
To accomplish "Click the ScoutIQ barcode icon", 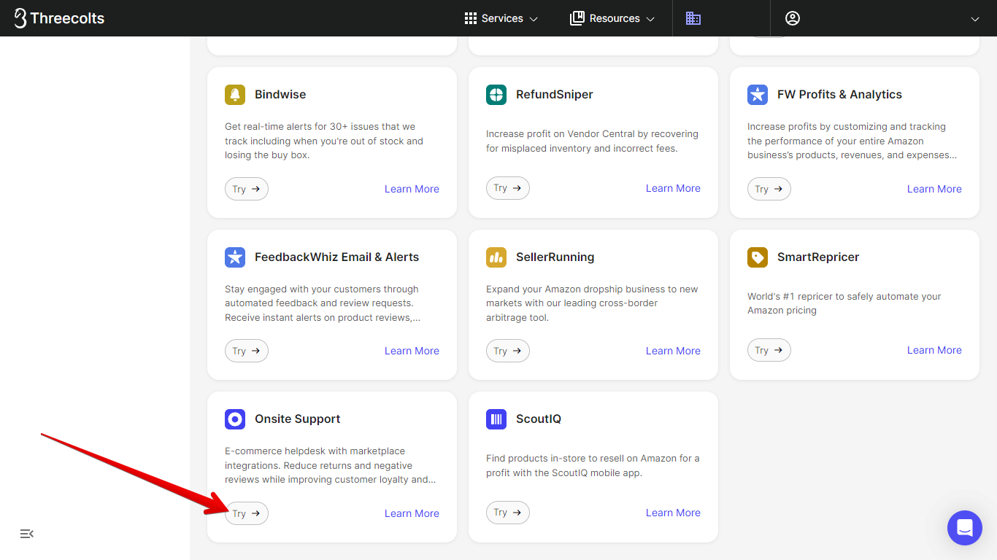I will click(496, 419).
